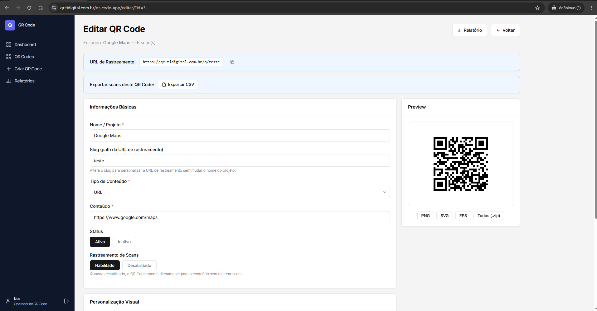
Task: Download the QR code as PNG
Action: [425, 216]
